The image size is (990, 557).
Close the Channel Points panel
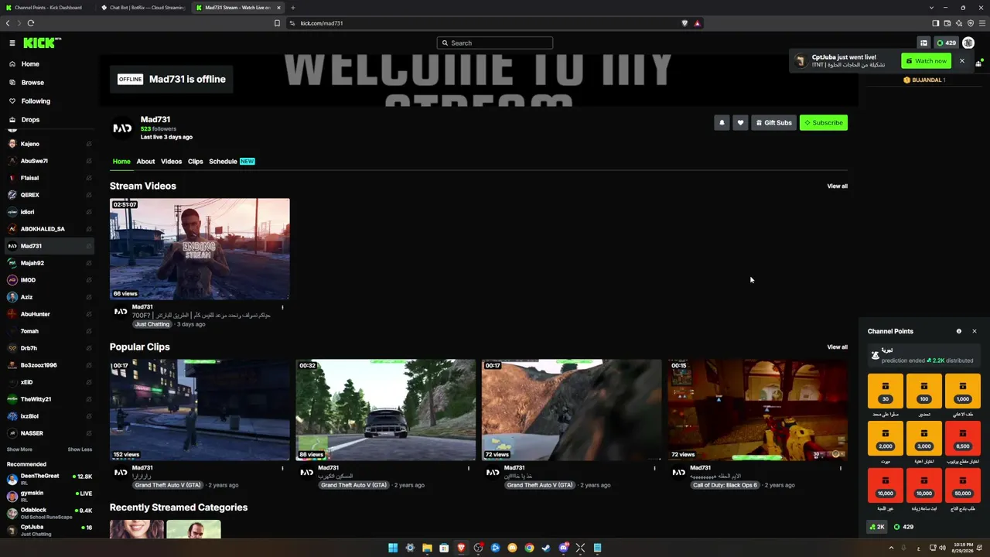tap(975, 331)
